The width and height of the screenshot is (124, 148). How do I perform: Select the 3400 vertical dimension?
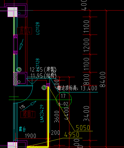86,113
